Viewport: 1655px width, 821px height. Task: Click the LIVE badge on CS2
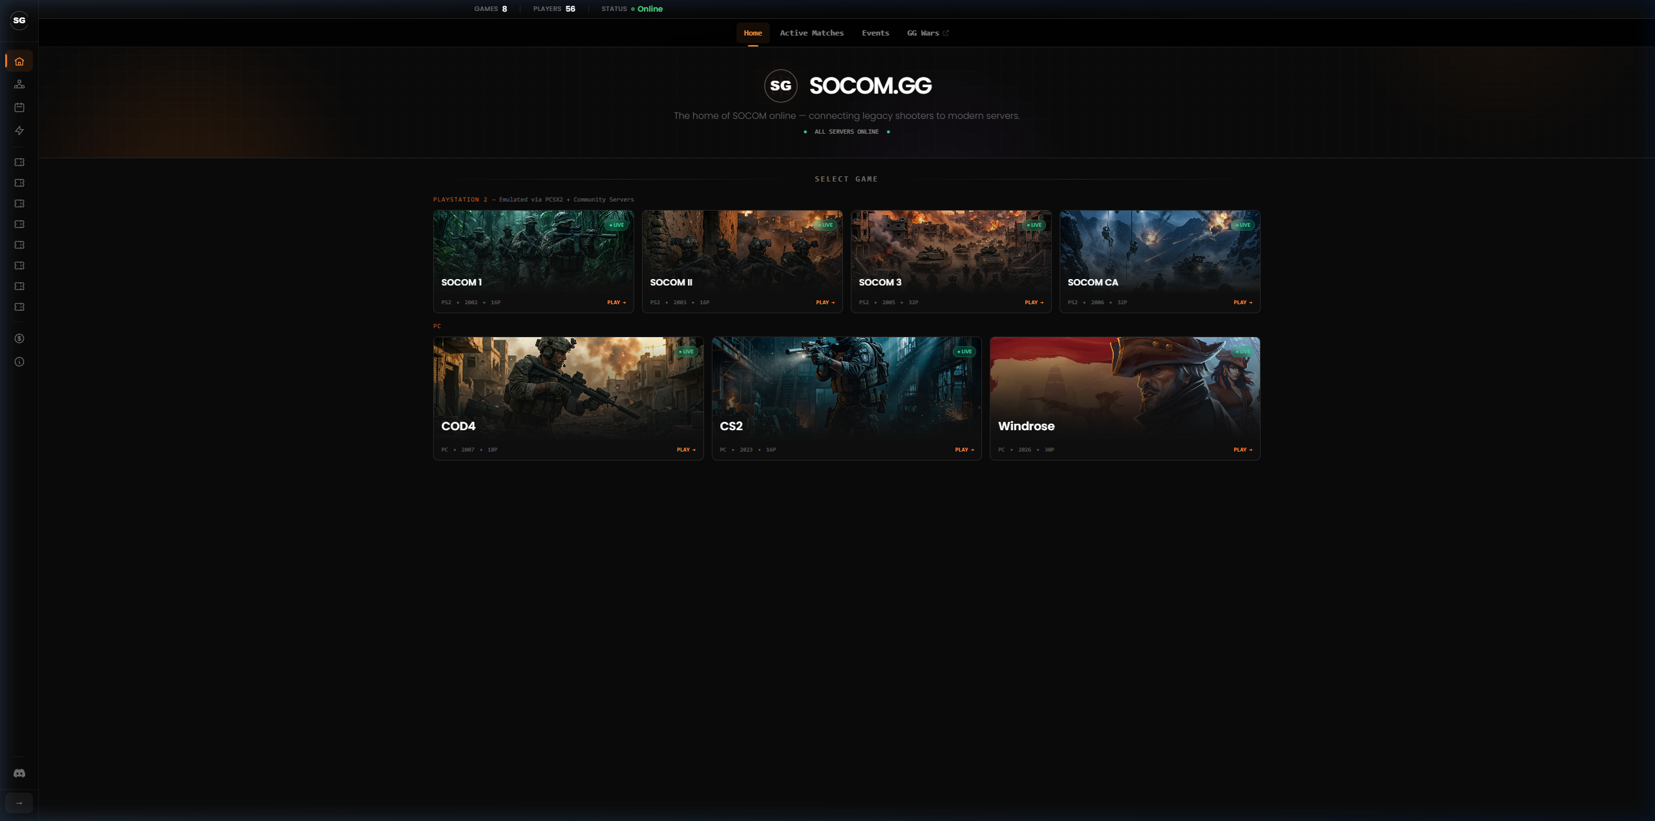point(965,351)
